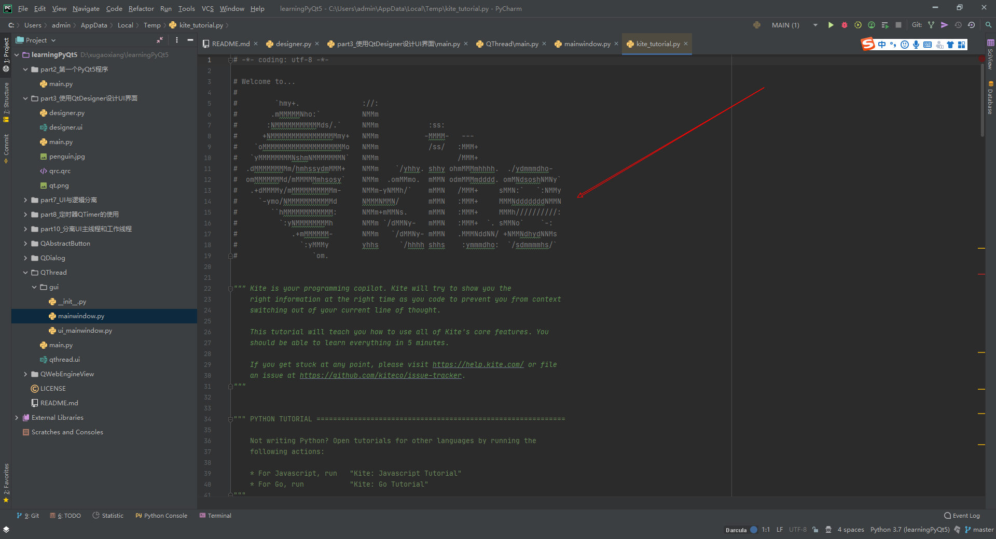
Task: Open the SciView side panel
Action: 990,54
